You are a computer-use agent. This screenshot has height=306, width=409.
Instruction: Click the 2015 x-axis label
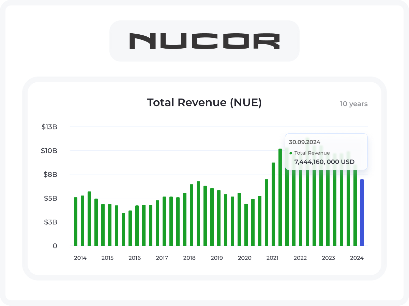[x=107, y=258]
